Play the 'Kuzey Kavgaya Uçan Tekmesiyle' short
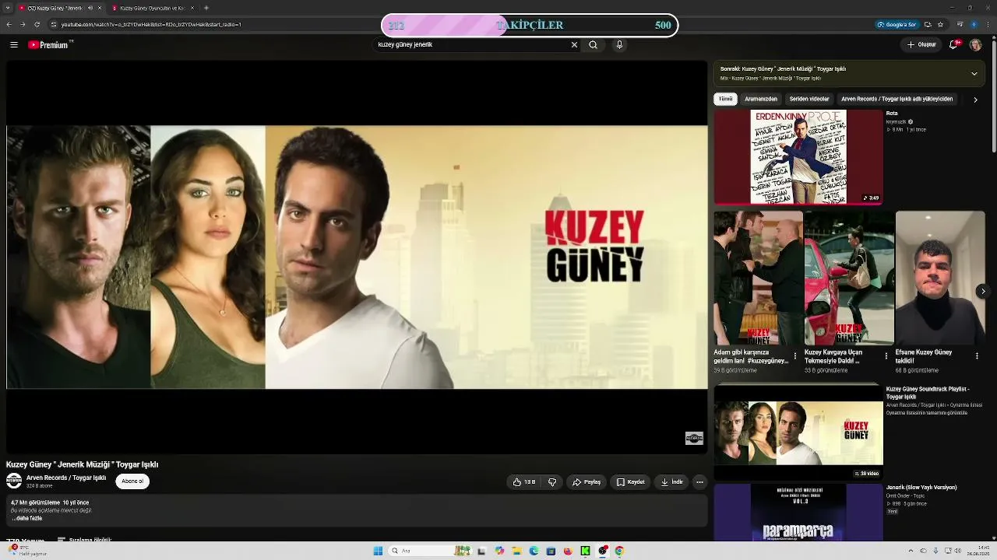This screenshot has height=560, width=997. [x=849, y=278]
